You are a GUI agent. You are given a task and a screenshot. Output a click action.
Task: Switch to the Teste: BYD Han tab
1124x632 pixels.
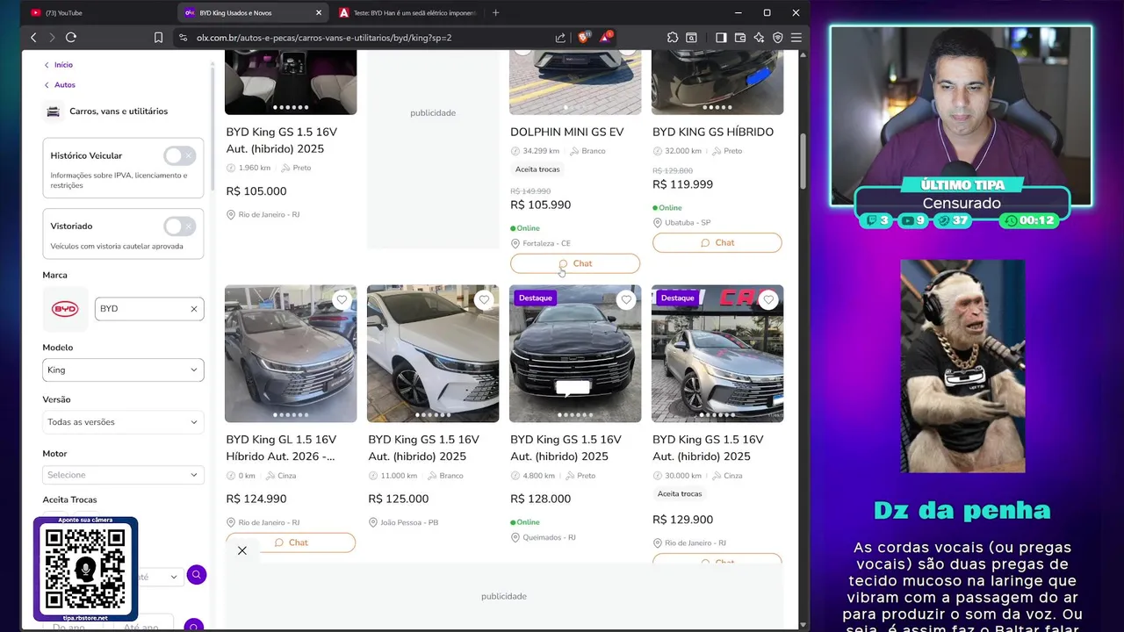[x=407, y=12]
